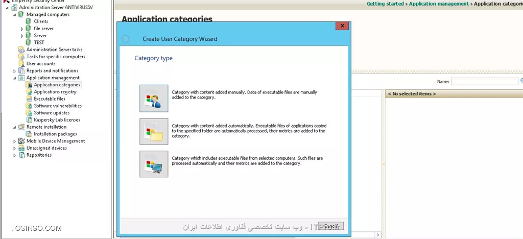Image resolution: width=523 pixels, height=239 pixels.
Task: Click the Software updates icon
Action: click(29, 113)
